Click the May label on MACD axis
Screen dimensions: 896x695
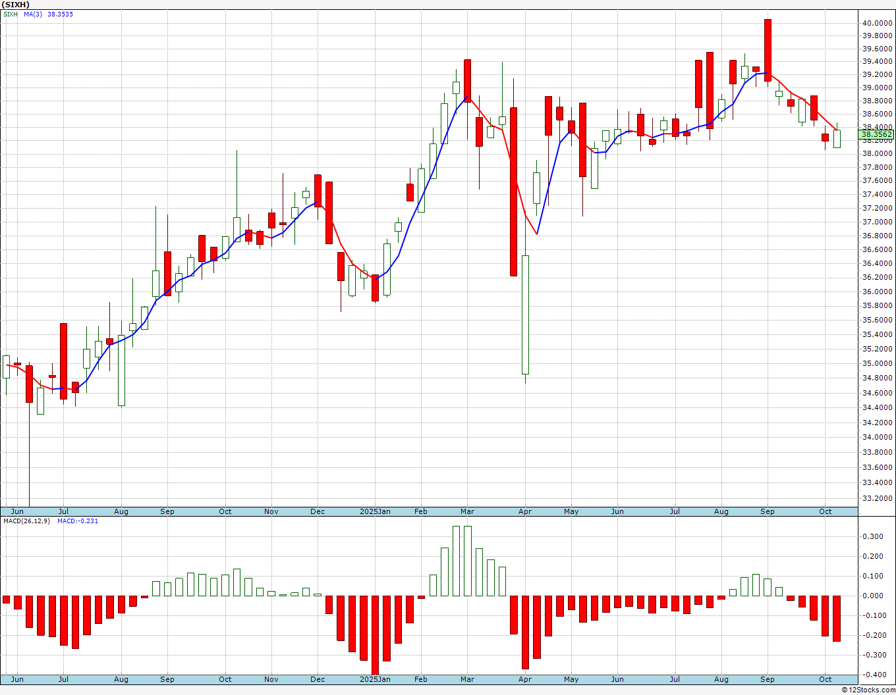coord(571,679)
